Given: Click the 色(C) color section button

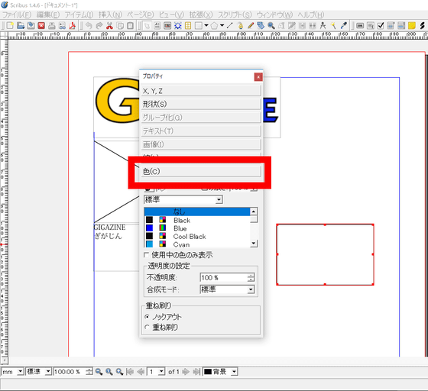Looking at the screenshot, I should pyautogui.click(x=201, y=172).
